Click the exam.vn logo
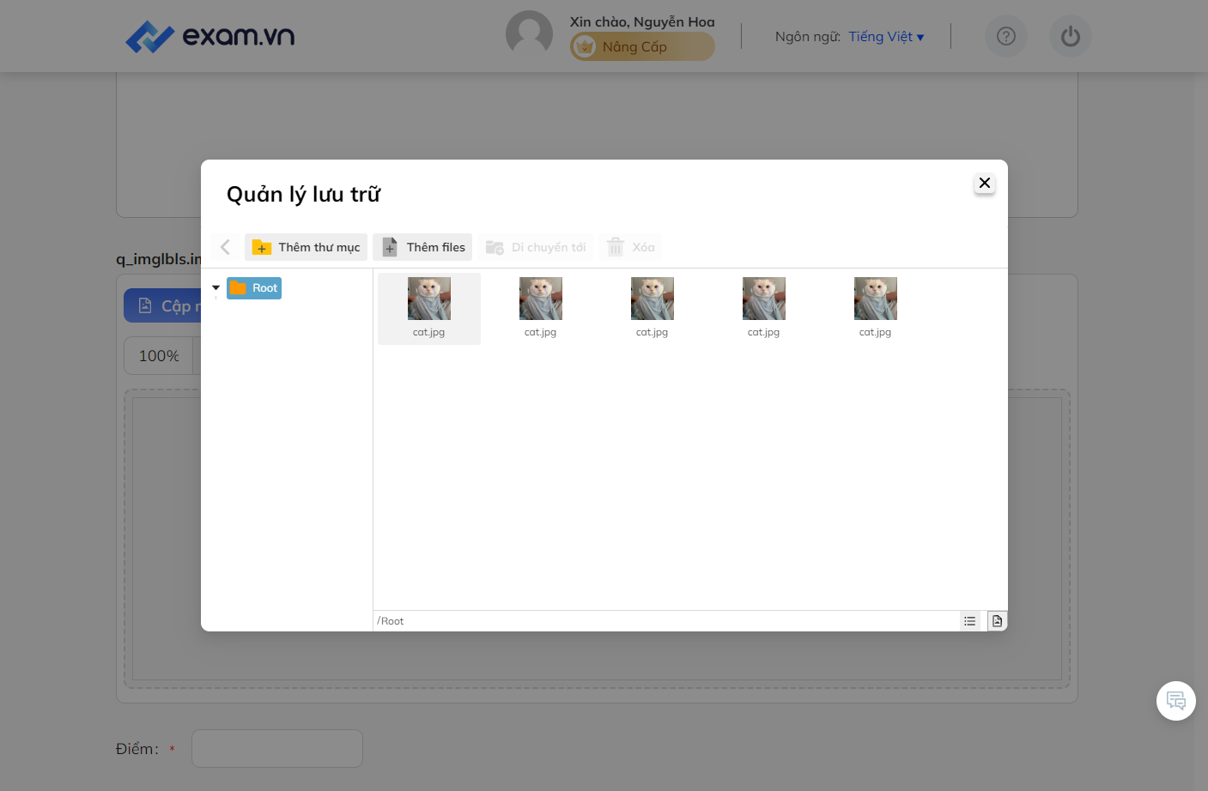This screenshot has width=1208, height=791. coord(210,36)
